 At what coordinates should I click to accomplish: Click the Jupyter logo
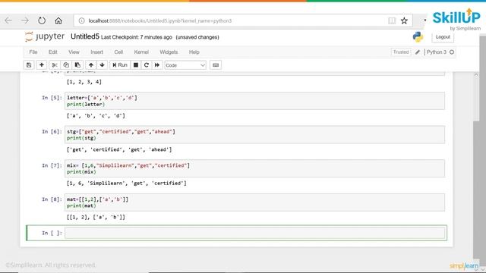point(45,36)
